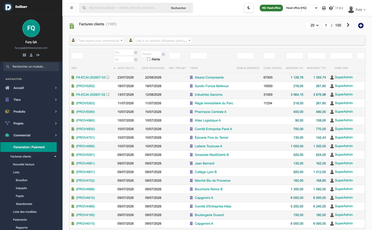Click the magnifier icon in module search
The image size is (372, 230).
pyautogui.click(x=8, y=67)
